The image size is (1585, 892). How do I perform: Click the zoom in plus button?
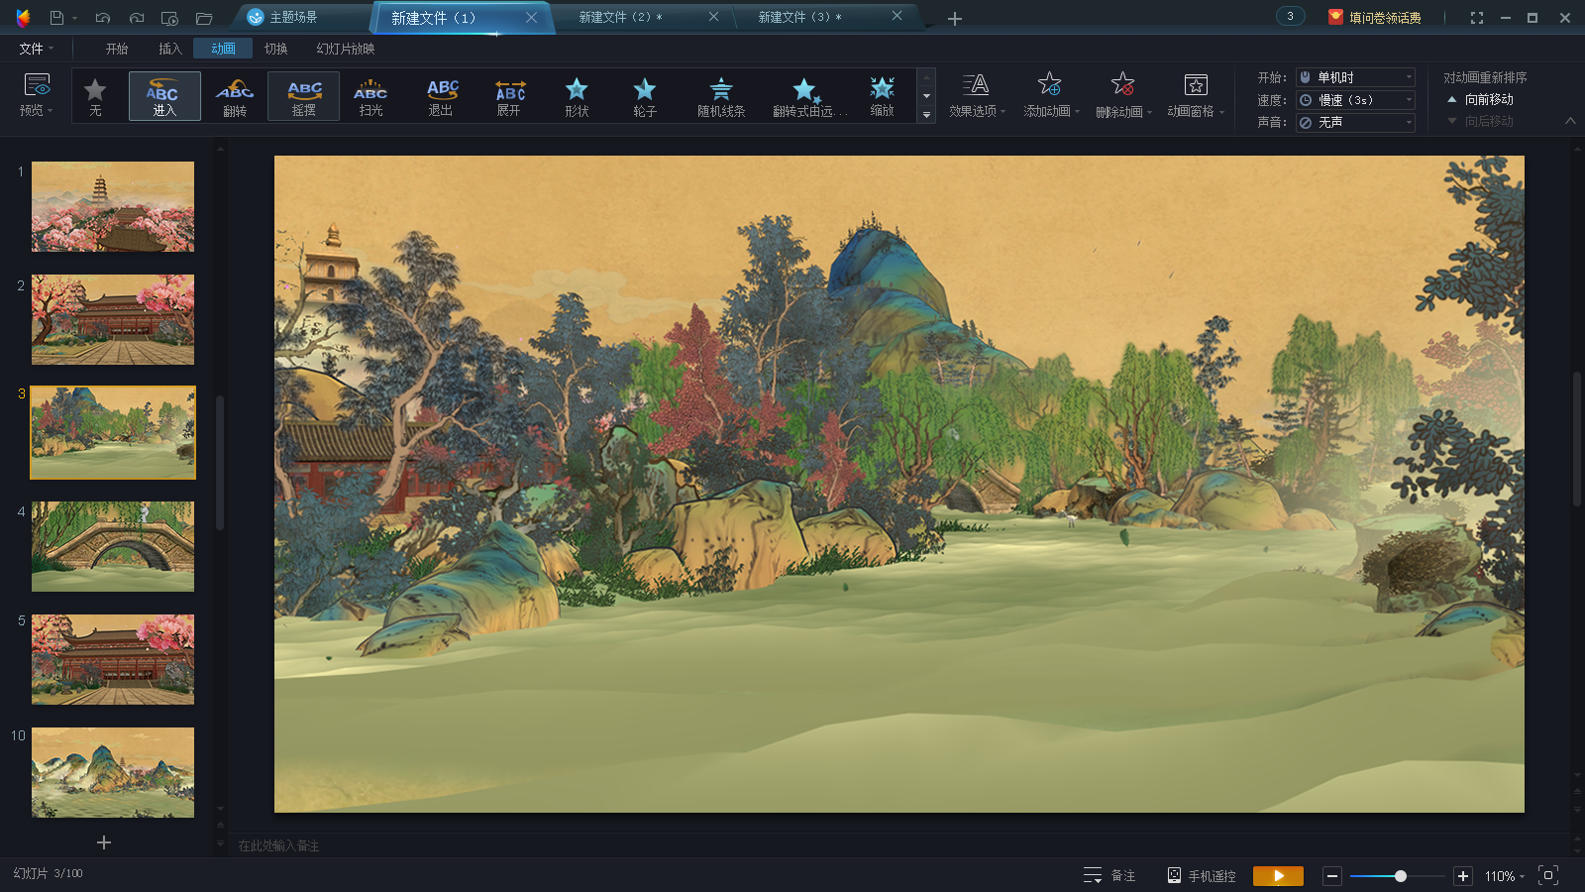1463,876
